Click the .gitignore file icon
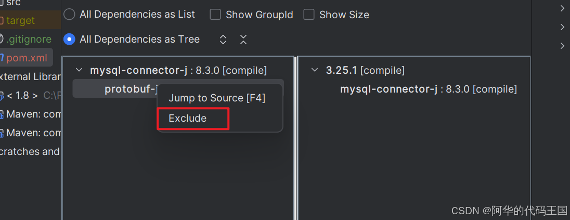This screenshot has height=220, width=570. [2, 39]
